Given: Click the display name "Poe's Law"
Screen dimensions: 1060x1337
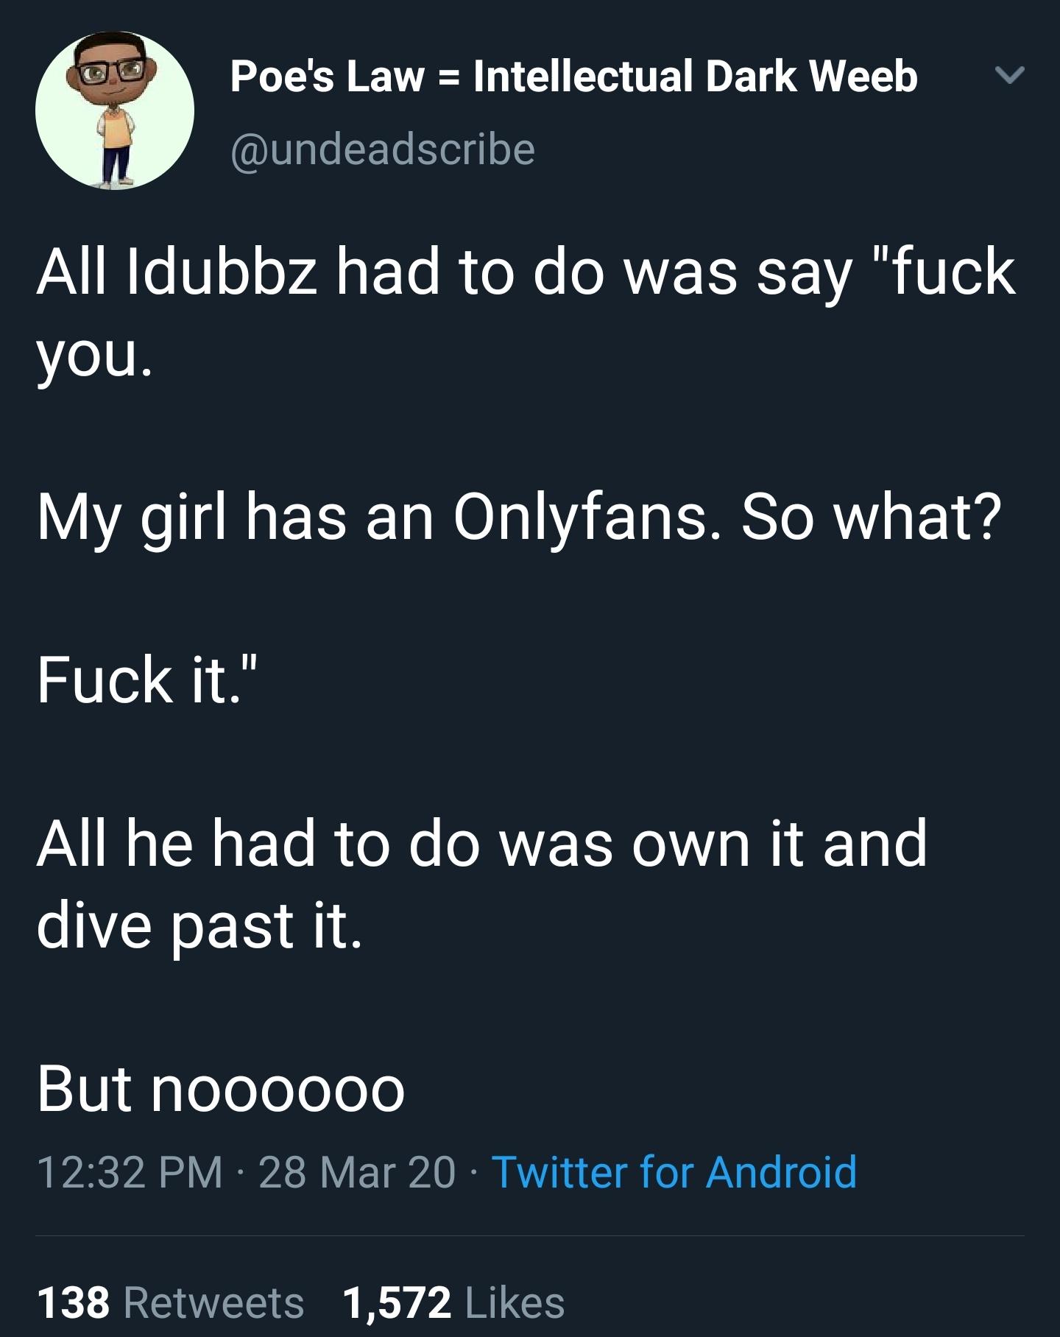Looking at the screenshot, I should [x=328, y=77].
